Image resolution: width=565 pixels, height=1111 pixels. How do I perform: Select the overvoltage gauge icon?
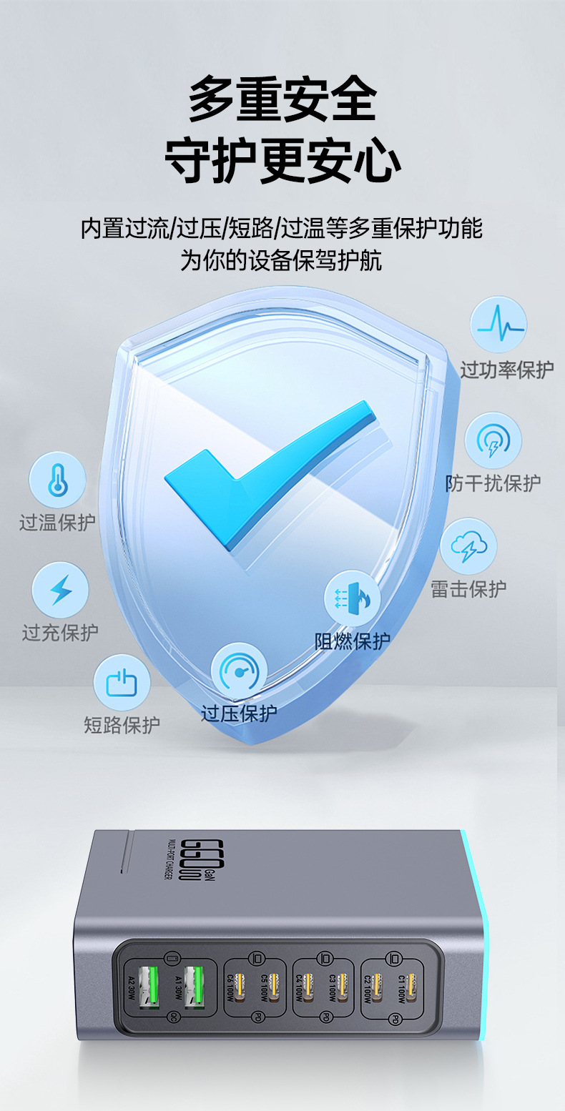pyautogui.click(x=239, y=671)
